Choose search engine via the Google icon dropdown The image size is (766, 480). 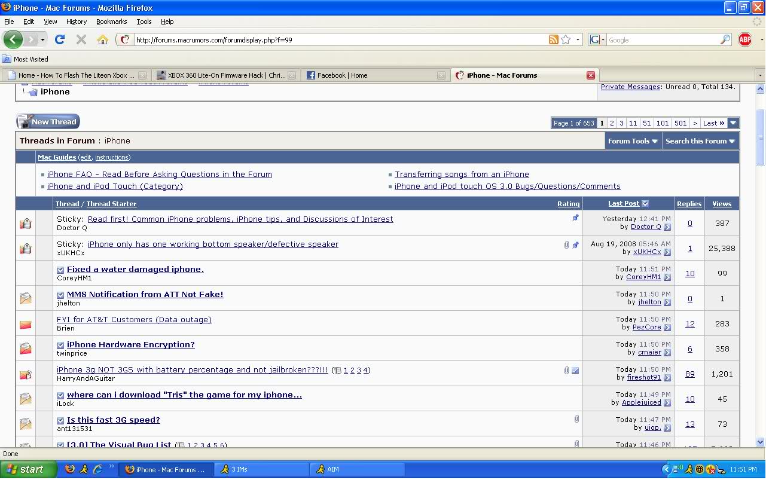[x=597, y=39]
